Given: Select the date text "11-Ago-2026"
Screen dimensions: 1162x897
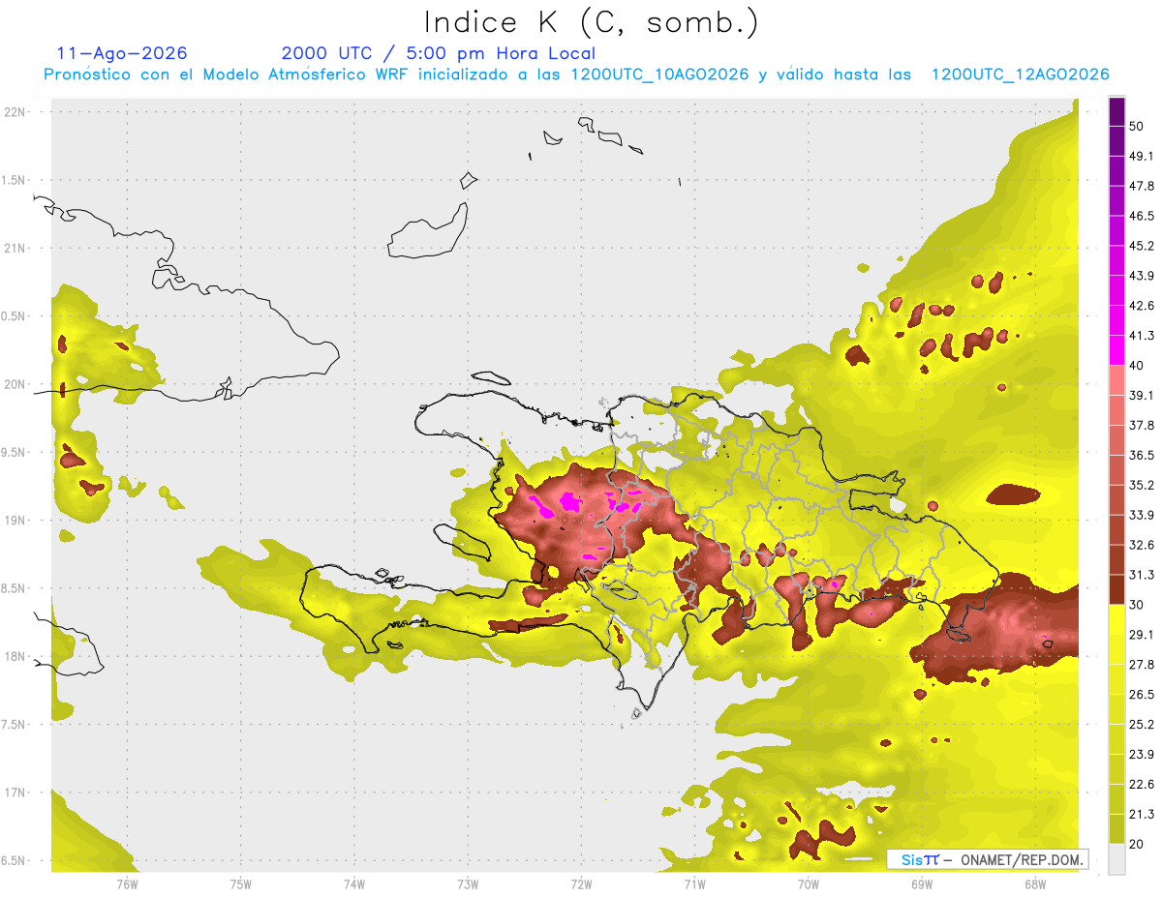Looking at the screenshot, I should (x=122, y=53).
